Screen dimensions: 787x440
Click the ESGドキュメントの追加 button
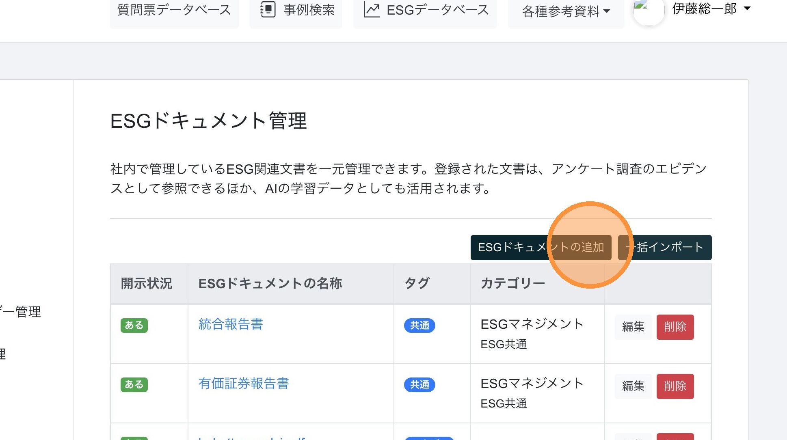(541, 247)
